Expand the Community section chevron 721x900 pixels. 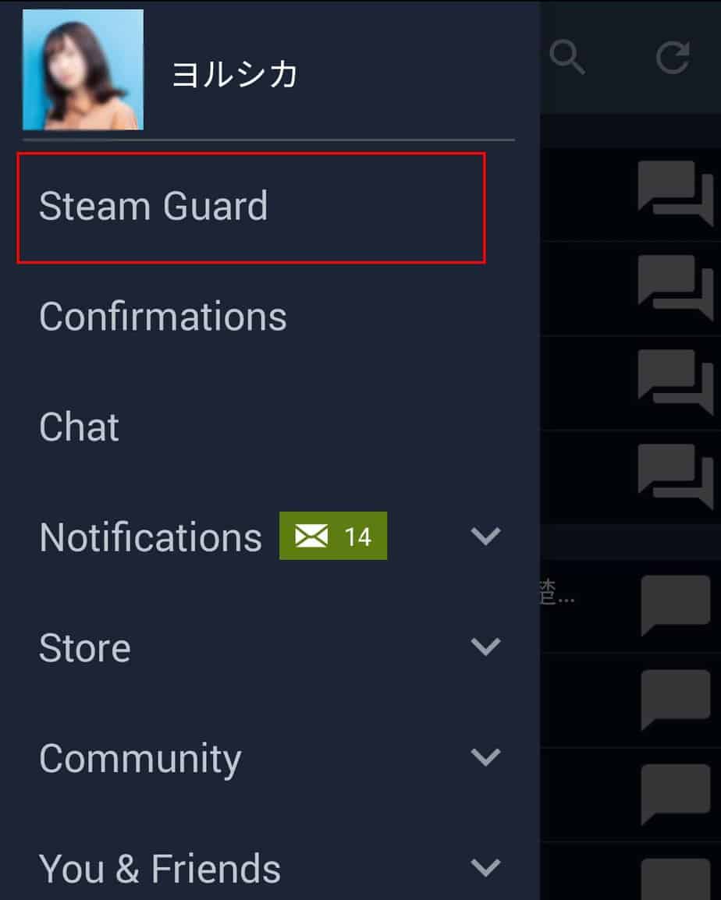coord(485,757)
